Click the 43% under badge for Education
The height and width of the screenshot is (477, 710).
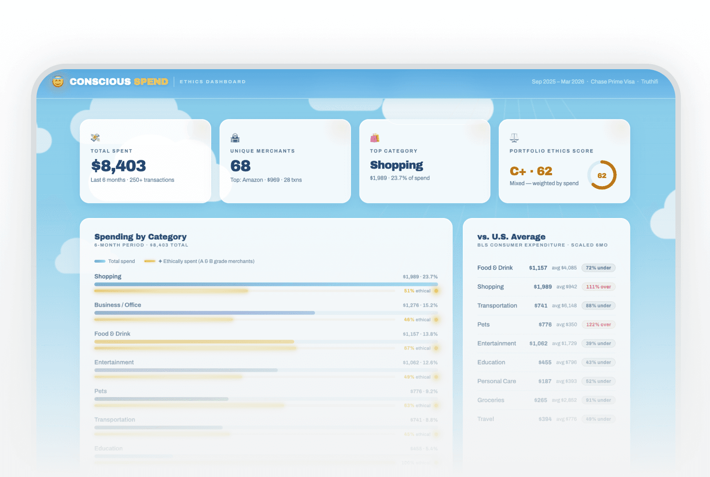[598, 362]
